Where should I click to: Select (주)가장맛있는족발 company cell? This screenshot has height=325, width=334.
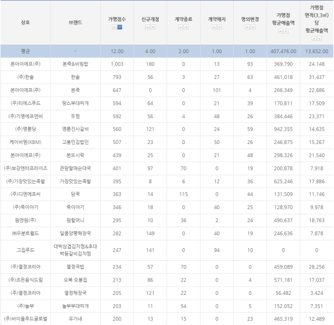25,181
